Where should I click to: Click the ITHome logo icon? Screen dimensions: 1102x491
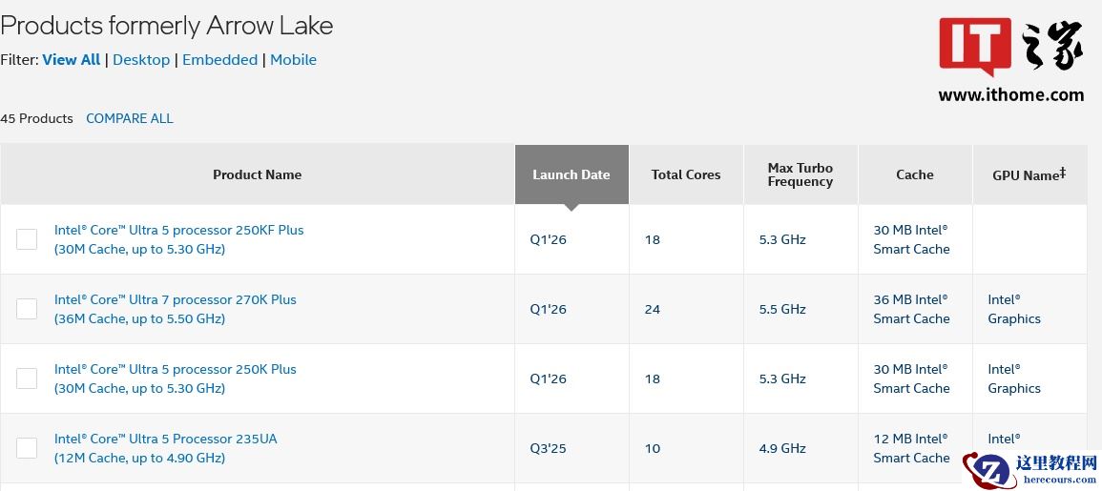pos(974,47)
